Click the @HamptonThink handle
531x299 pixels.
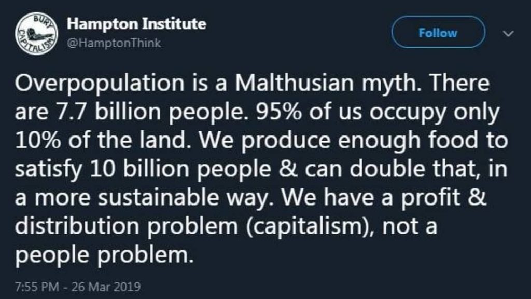pos(114,44)
